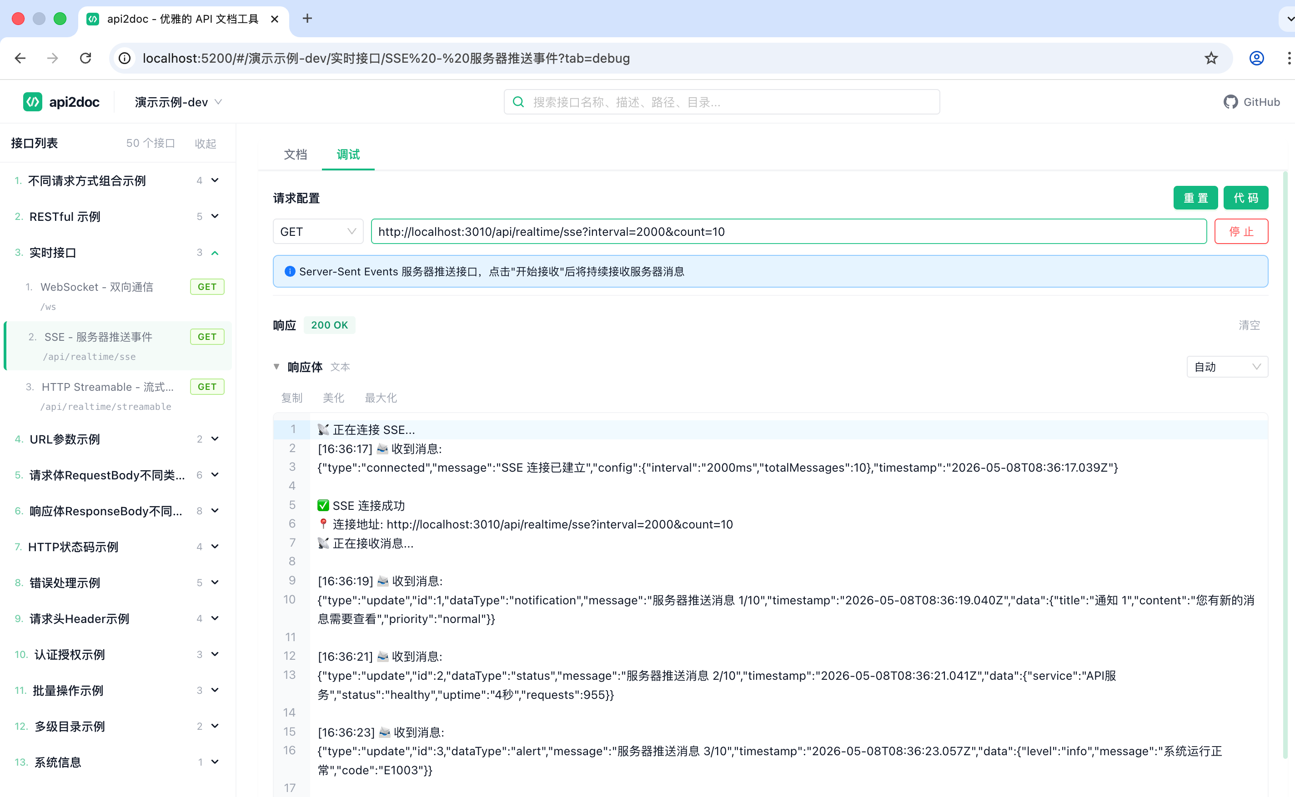Image resolution: width=1295 pixels, height=797 pixels.
Task: Click the 代码 button
Action: coord(1246,198)
